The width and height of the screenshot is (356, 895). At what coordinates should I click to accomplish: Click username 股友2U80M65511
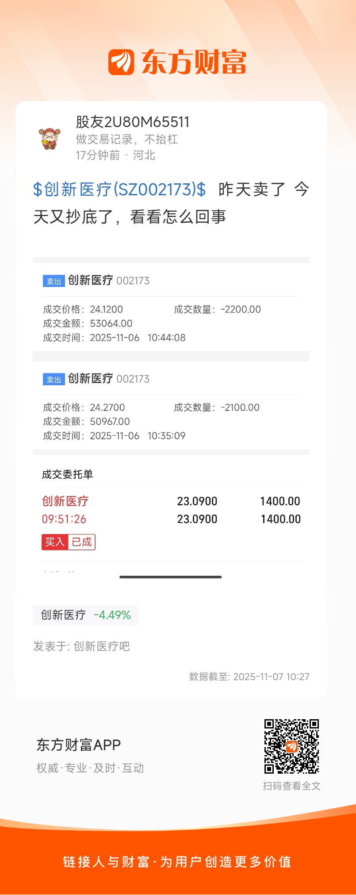click(x=133, y=122)
